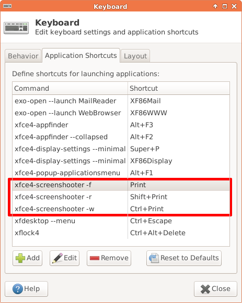Select the xfce4-popup-applicationsmenu row
This screenshot has height=303, width=242.
(x=121, y=173)
